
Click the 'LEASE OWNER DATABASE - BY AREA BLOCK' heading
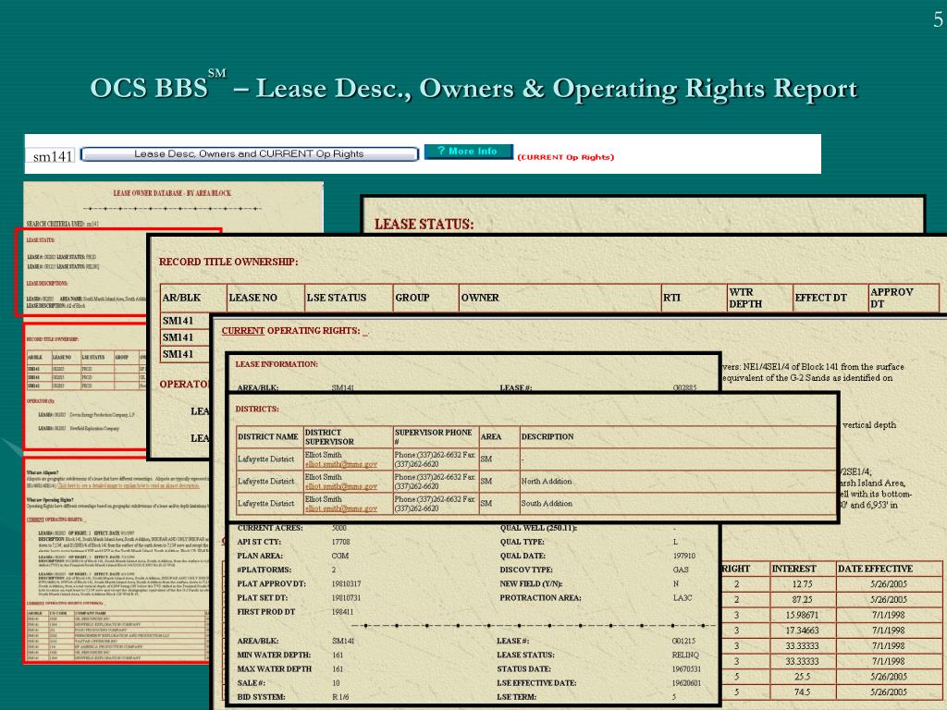(x=172, y=193)
